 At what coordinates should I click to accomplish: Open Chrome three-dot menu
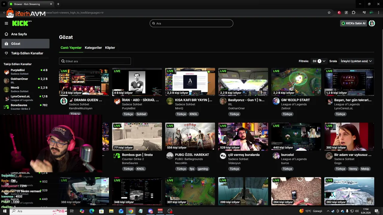click(378, 13)
